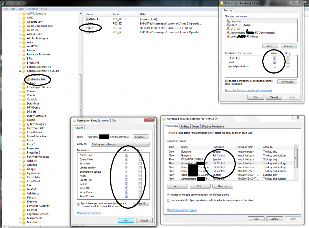This screenshot has width=309, height=228.
Task: Open Learn about access control link
Action: click(248, 90)
